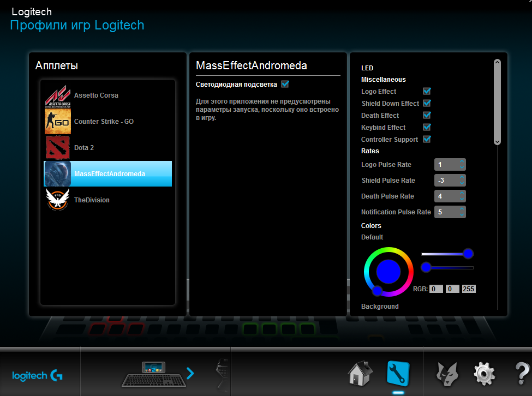Open the gear settings icon
The image size is (532, 396).
484,374
